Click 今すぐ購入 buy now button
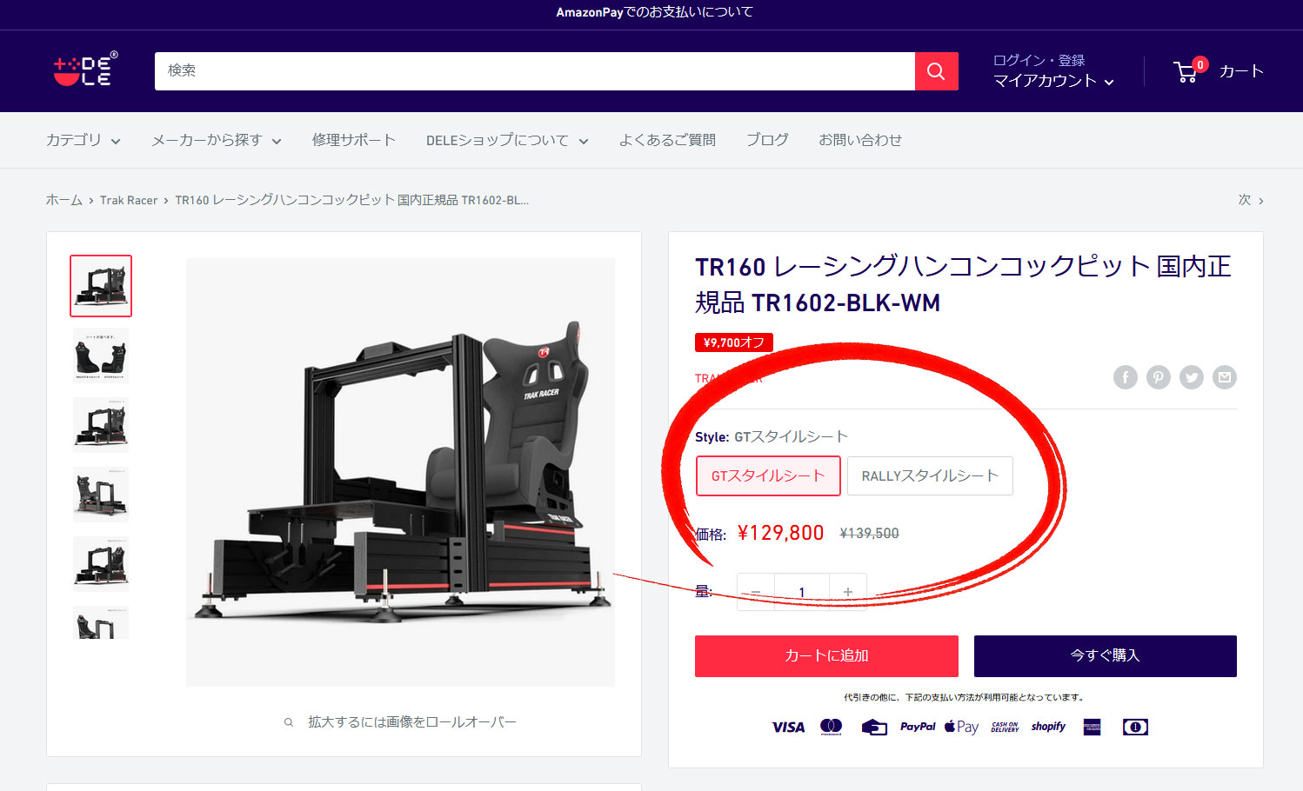Viewport: 1303px width, 791px height. (1105, 656)
